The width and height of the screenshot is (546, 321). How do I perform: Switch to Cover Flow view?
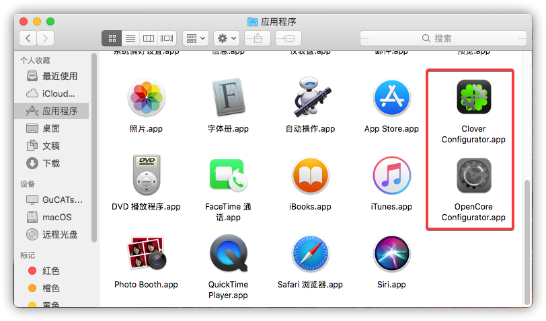click(167, 38)
